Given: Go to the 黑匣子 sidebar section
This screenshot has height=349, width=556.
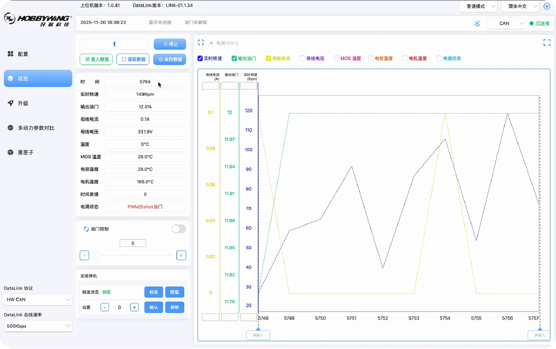Looking at the screenshot, I should (25, 152).
